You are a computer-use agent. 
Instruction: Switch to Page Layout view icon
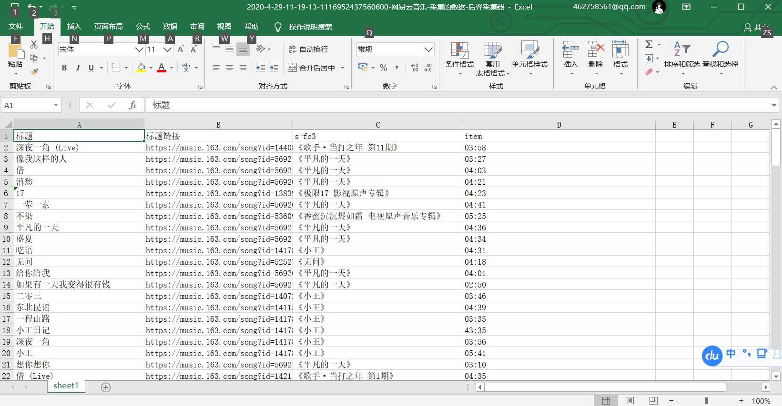click(630, 401)
